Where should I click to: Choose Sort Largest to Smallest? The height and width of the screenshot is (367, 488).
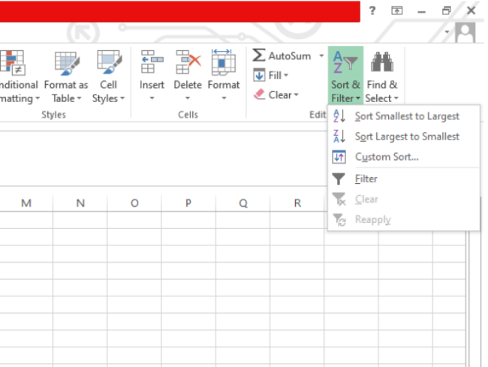click(x=406, y=137)
